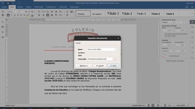Open Table settings icon in right sidebar
195x109 pixels.
192,27
